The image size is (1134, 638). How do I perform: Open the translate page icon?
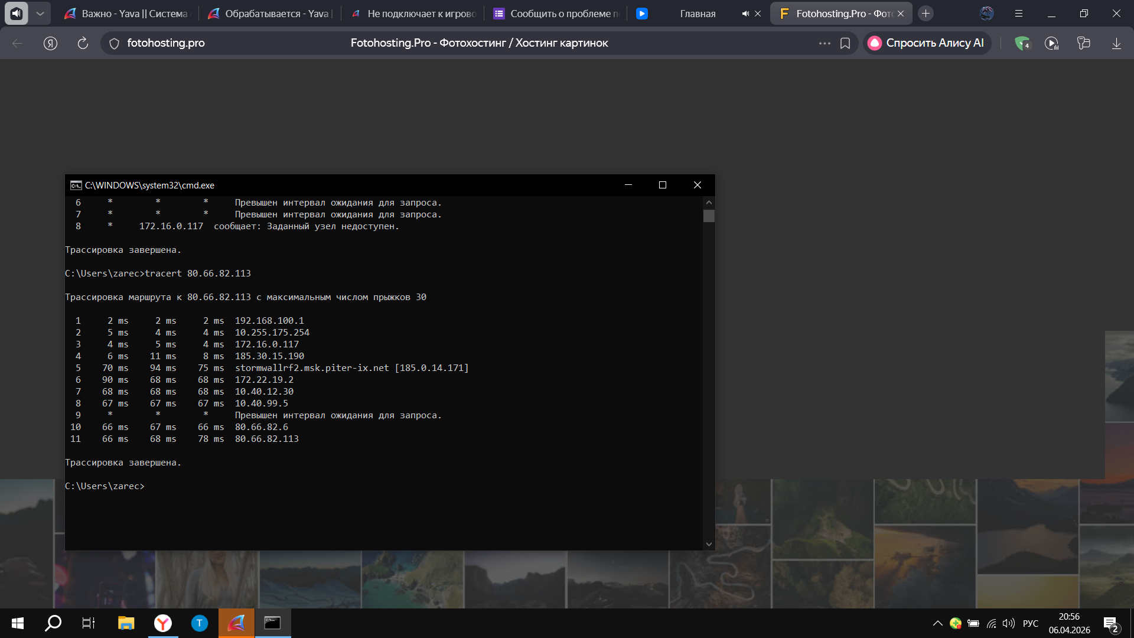pyautogui.click(x=1083, y=43)
